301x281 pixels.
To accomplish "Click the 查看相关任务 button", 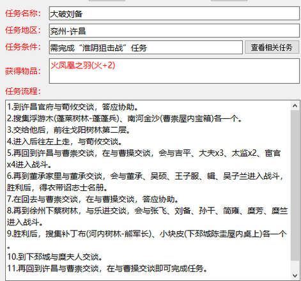I will point(272,47).
